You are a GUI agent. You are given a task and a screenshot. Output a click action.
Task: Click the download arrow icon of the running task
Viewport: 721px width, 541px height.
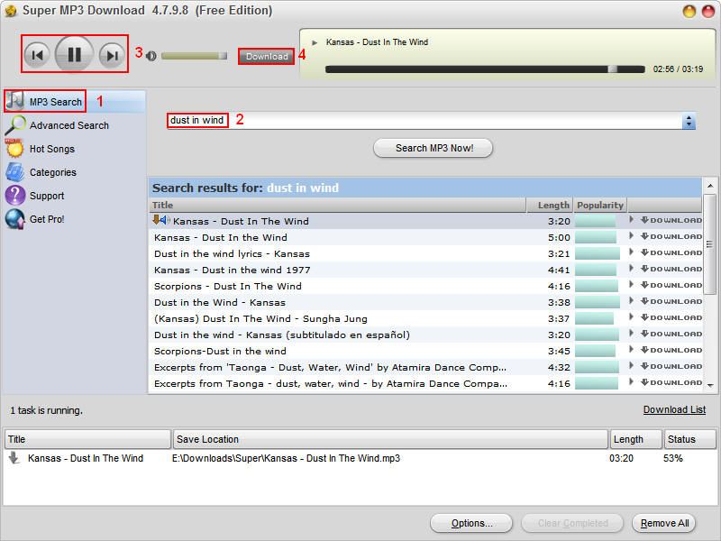(14, 458)
